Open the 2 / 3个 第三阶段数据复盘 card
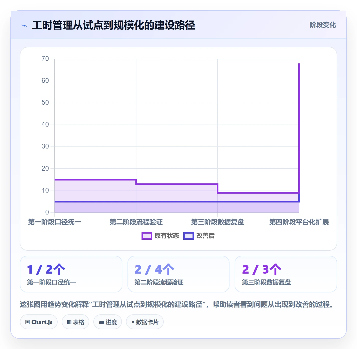 tap(286, 274)
